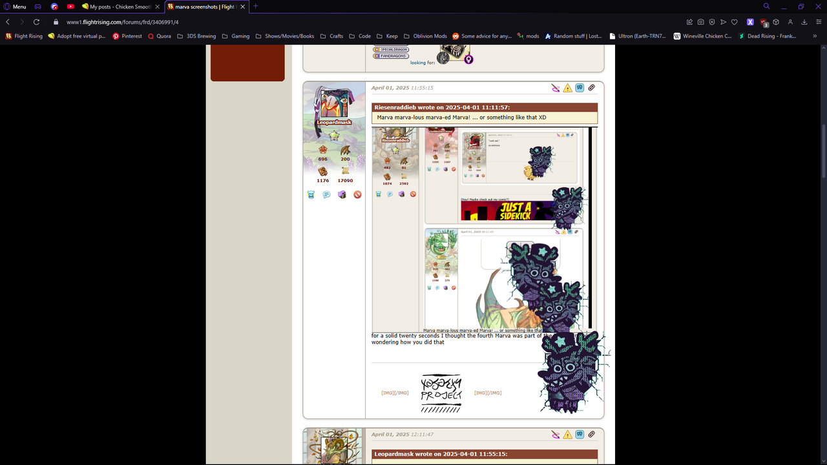The width and height of the screenshot is (827, 465).
Task: Open Some advice for any... Reddit bookmark
Action: pyautogui.click(x=482, y=36)
